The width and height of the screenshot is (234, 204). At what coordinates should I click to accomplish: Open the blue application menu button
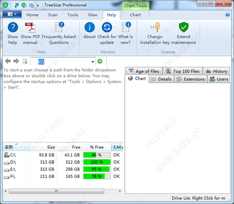pos(12,14)
